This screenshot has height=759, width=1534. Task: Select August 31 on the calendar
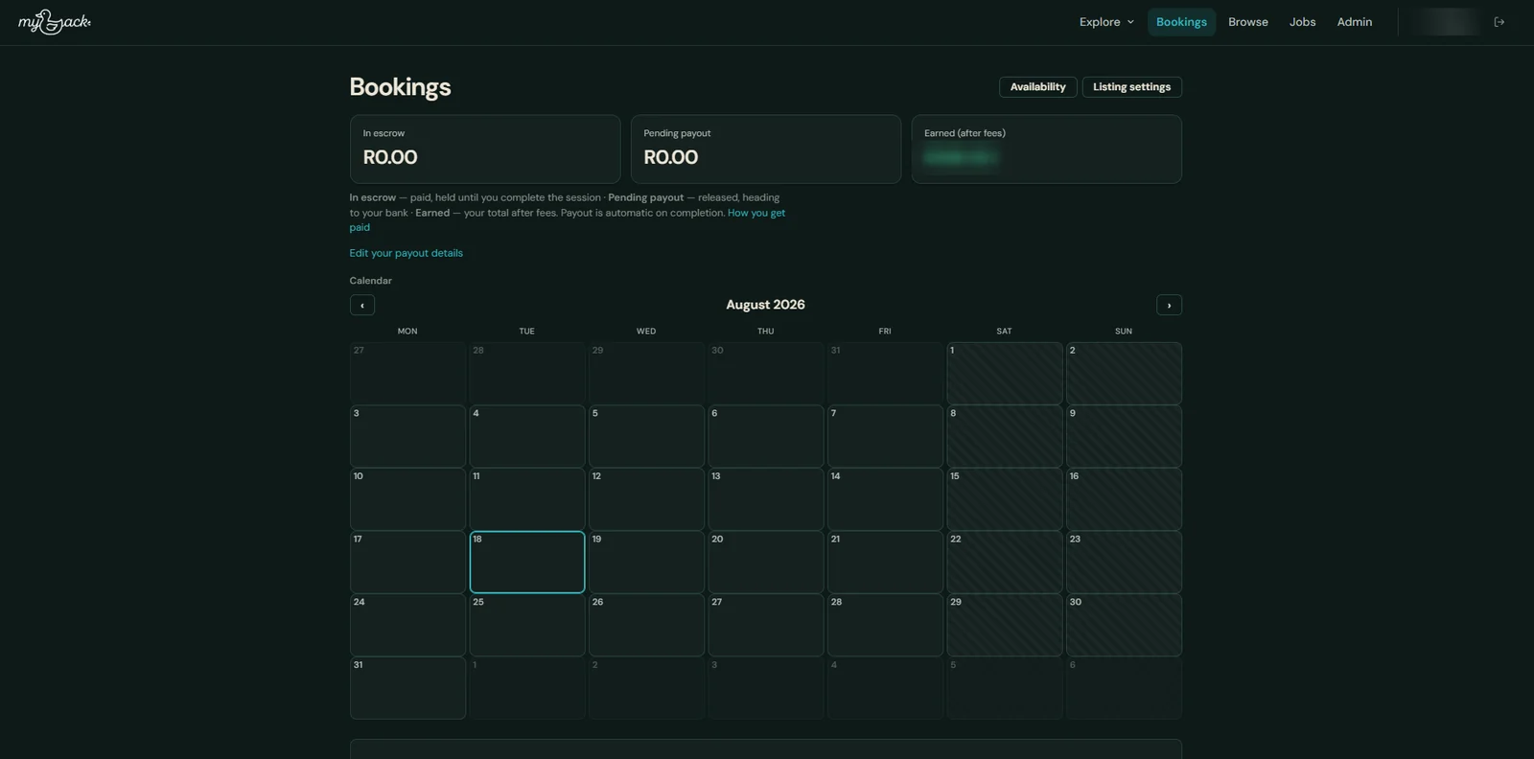coord(407,688)
